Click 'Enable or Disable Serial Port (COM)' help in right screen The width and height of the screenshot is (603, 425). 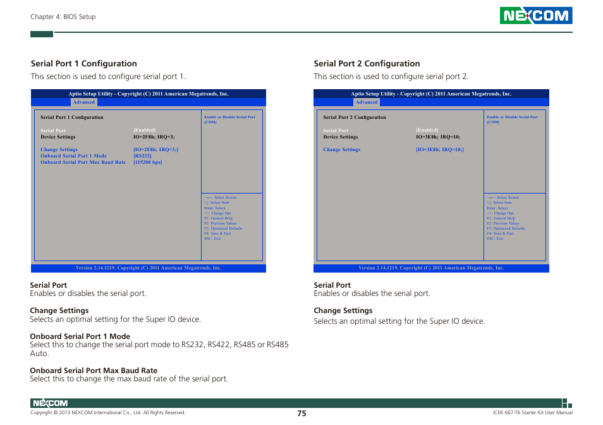(512, 120)
